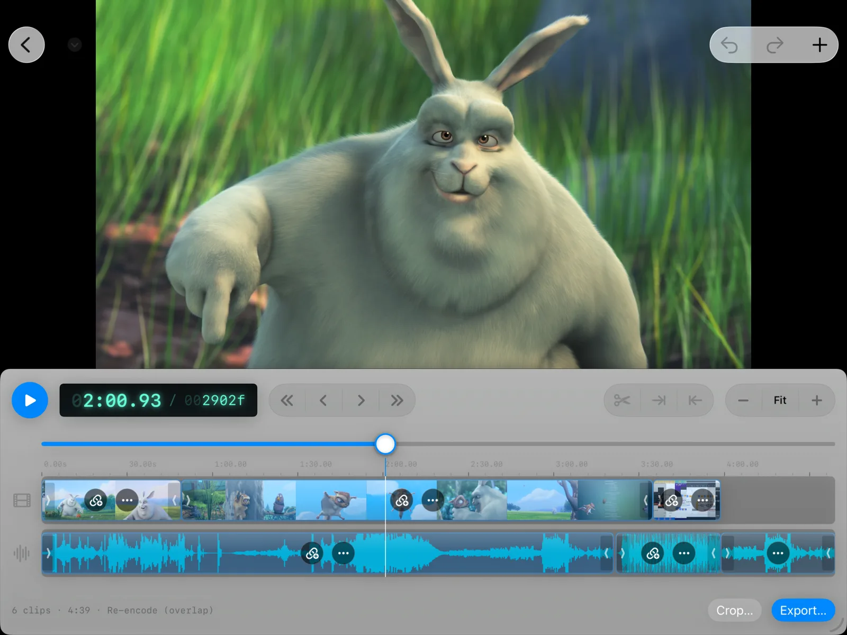Viewport: 847px width, 635px height.
Task: Open the more options menu on the last audio clip
Action: point(778,554)
